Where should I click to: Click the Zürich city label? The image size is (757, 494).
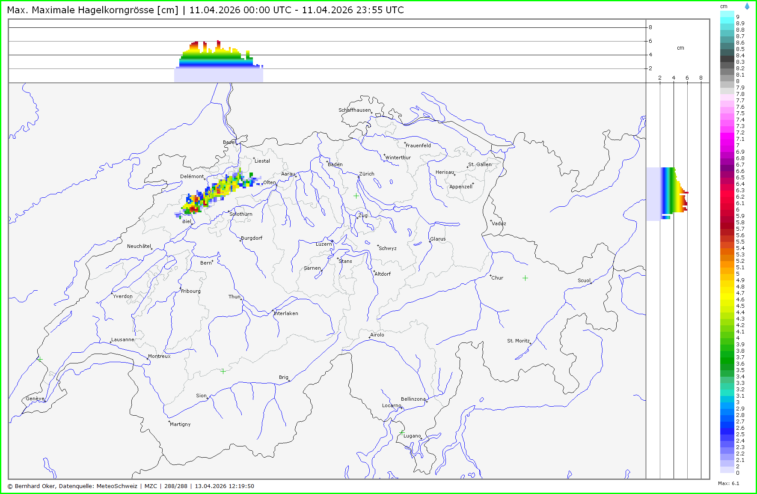pos(366,174)
